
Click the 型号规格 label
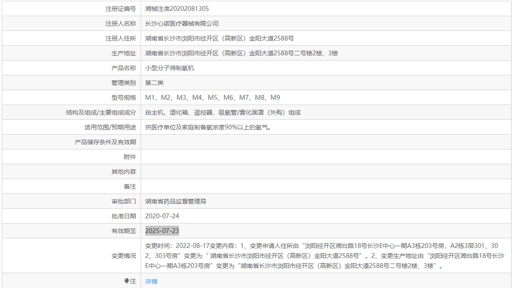[124, 98]
